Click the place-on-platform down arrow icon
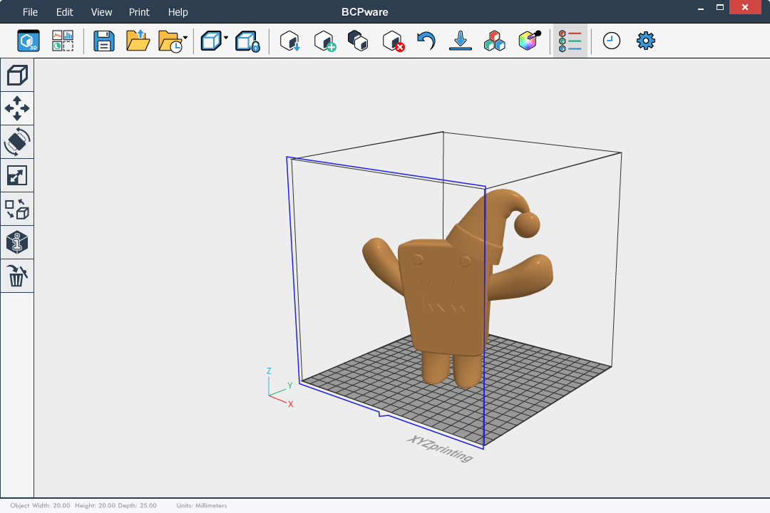Image resolution: width=770 pixels, height=513 pixels. [x=461, y=41]
